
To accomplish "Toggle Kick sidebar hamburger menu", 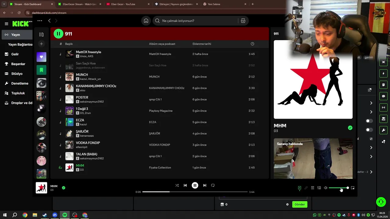I will [6, 24].
